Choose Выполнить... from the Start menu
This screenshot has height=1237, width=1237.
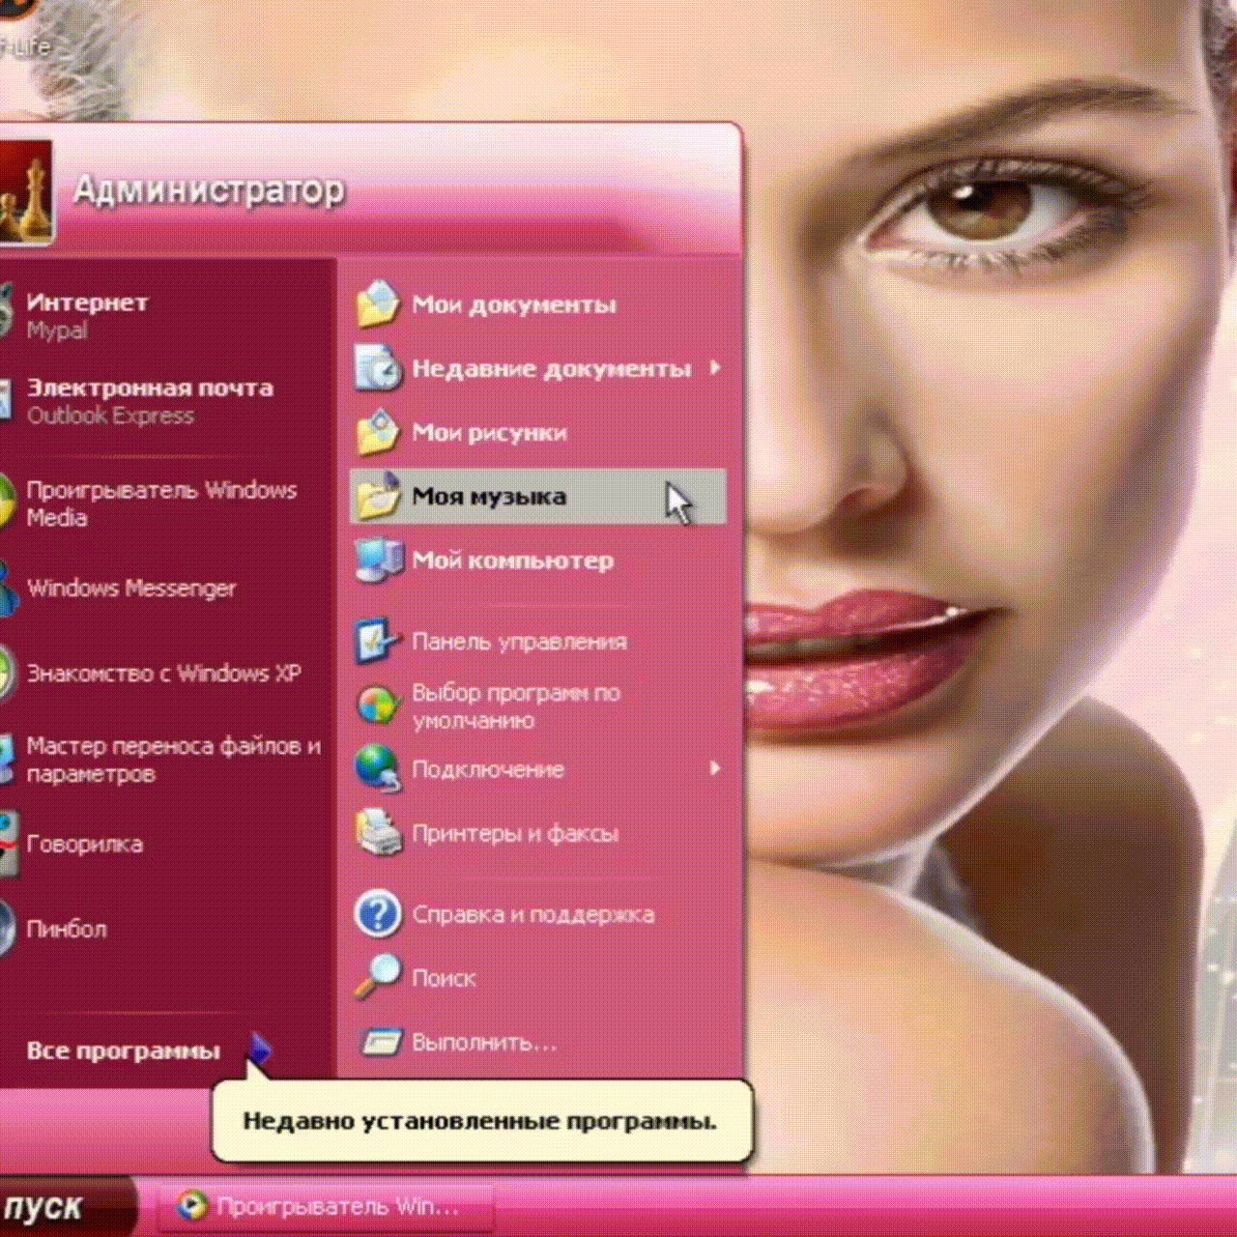537,1042
